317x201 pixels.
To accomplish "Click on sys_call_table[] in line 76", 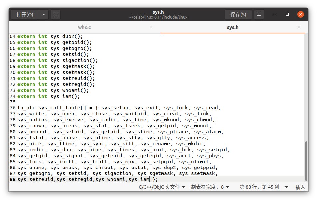I will (x=62, y=108).
